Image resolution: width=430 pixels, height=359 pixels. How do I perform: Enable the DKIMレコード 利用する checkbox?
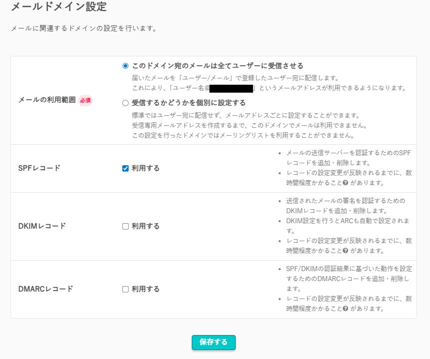pyautogui.click(x=125, y=226)
